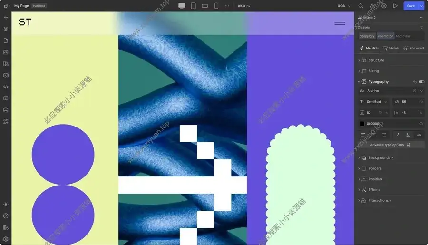Reset Typography styles arrow icon
The image size is (428, 245).
click(x=415, y=82)
